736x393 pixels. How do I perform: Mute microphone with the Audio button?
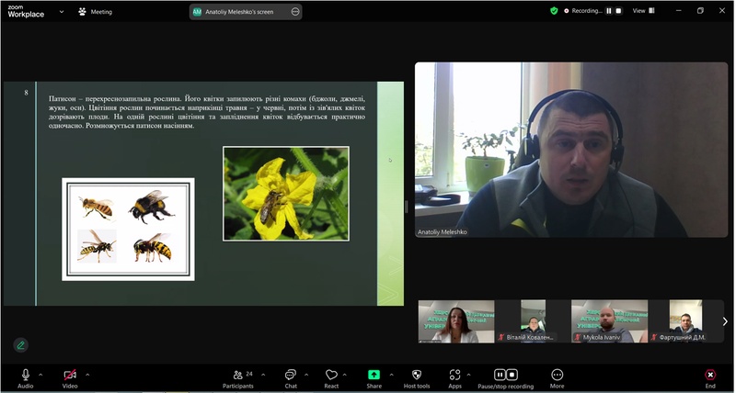(x=25, y=376)
